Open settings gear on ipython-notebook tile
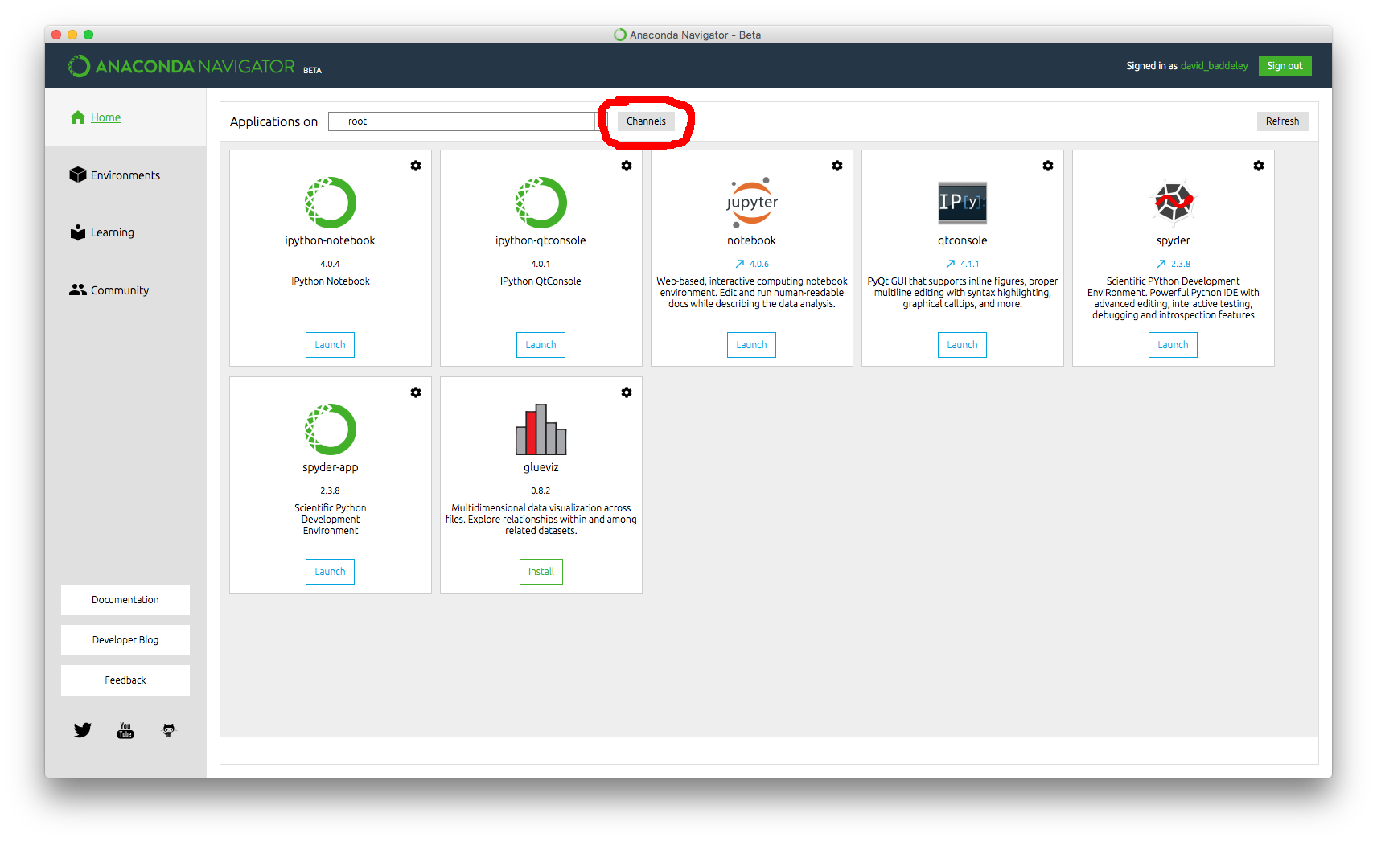Image resolution: width=1377 pixels, height=842 pixels. (416, 166)
